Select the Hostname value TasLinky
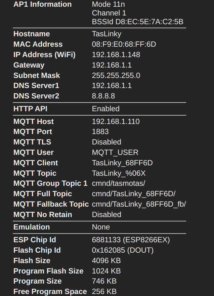The image size is (214, 296). tap(106, 34)
